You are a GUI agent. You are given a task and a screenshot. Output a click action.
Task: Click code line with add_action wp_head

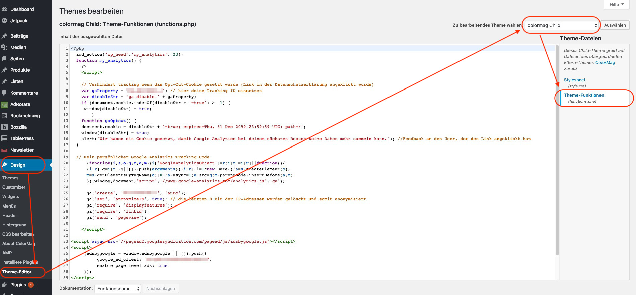129,54
